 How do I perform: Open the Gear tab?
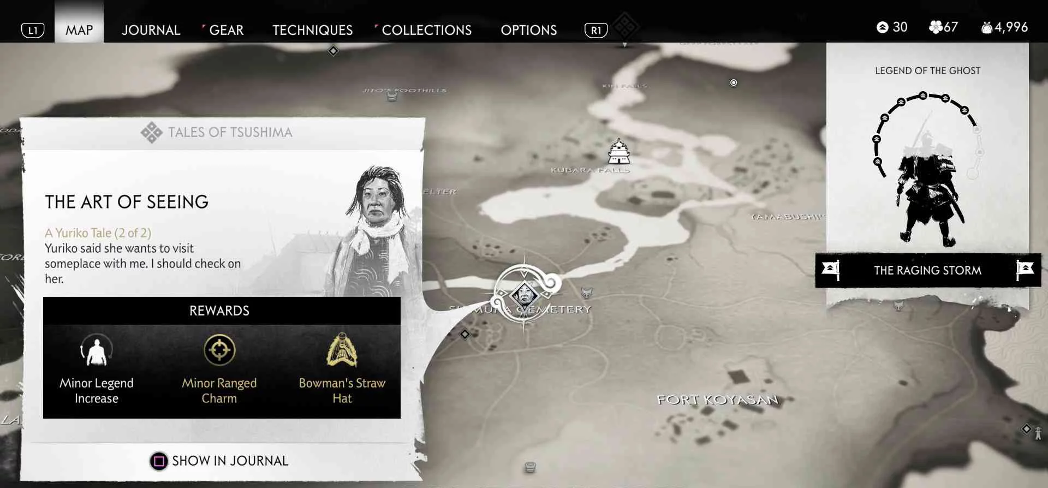point(226,30)
